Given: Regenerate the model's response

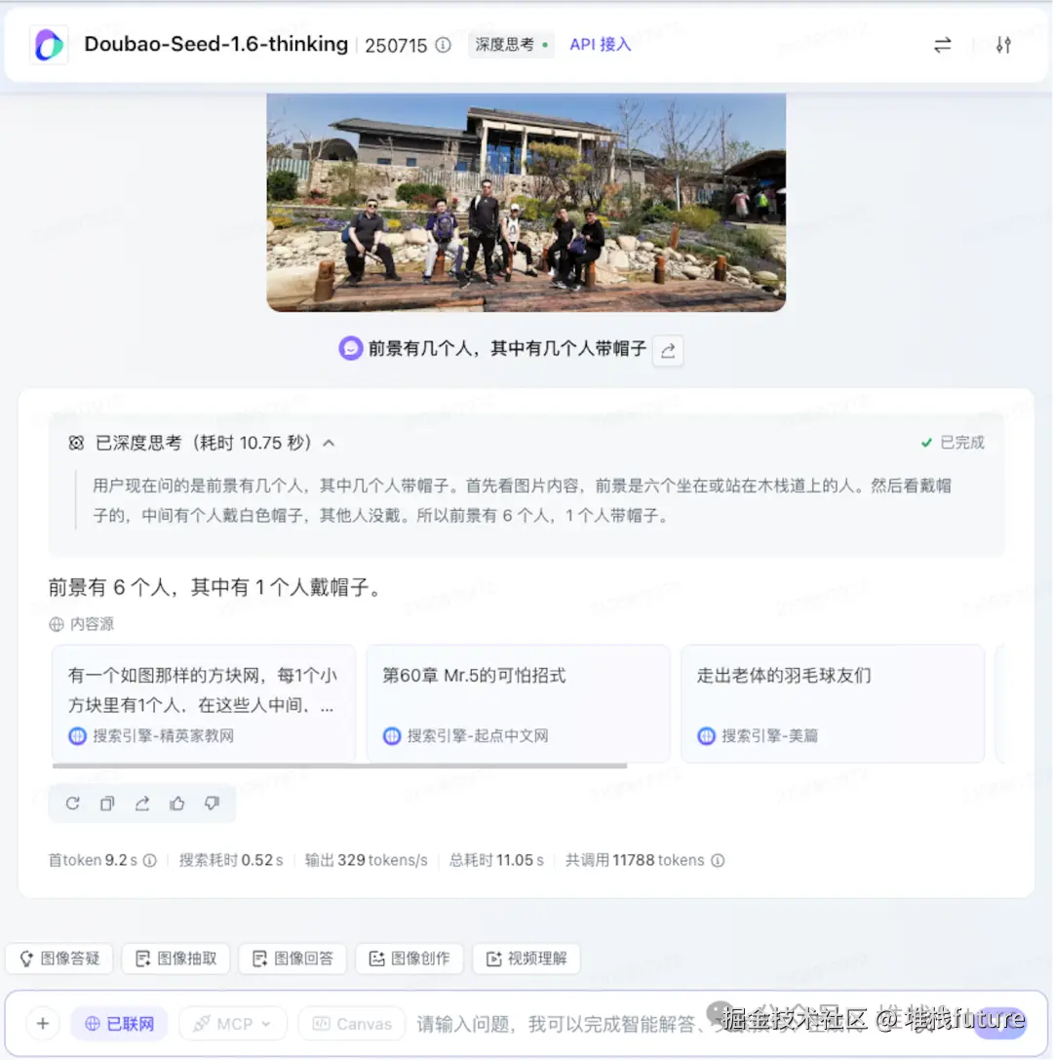Looking at the screenshot, I should (72, 803).
